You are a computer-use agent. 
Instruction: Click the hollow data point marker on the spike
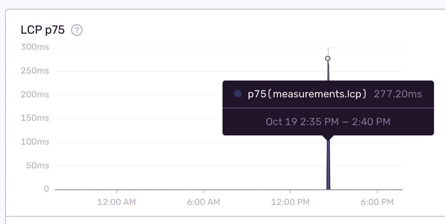coord(328,58)
